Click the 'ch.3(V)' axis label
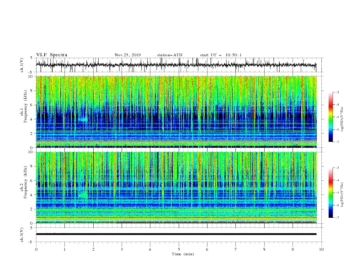 (x=22, y=235)
